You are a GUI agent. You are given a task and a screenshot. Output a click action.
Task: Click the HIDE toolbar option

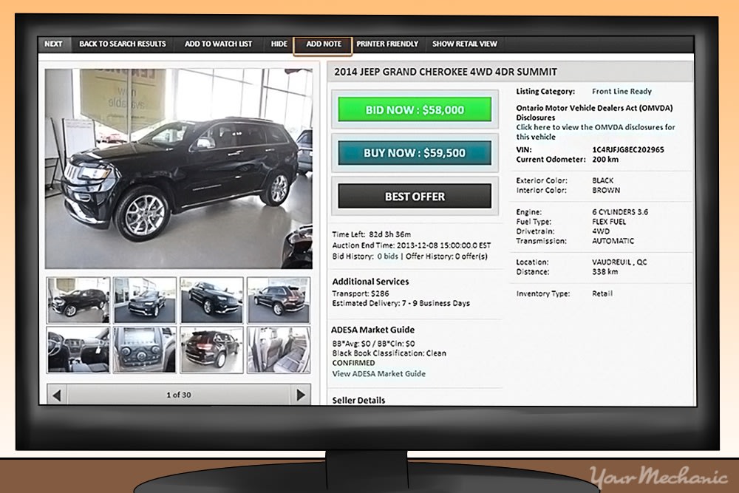[279, 44]
